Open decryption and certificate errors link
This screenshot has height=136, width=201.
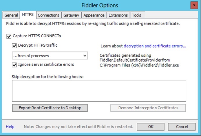(x=155, y=46)
